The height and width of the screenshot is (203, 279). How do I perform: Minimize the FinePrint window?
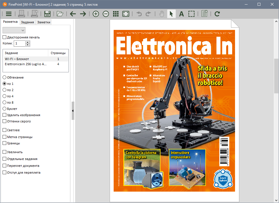(246, 4)
